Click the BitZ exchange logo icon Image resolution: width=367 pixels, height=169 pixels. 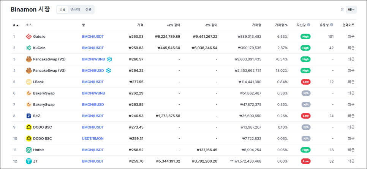click(x=28, y=116)
